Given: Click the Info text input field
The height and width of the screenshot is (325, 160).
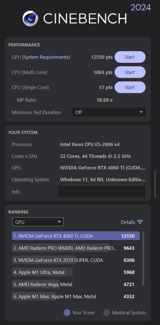Looking at the screenshot, I should point(101,192).
